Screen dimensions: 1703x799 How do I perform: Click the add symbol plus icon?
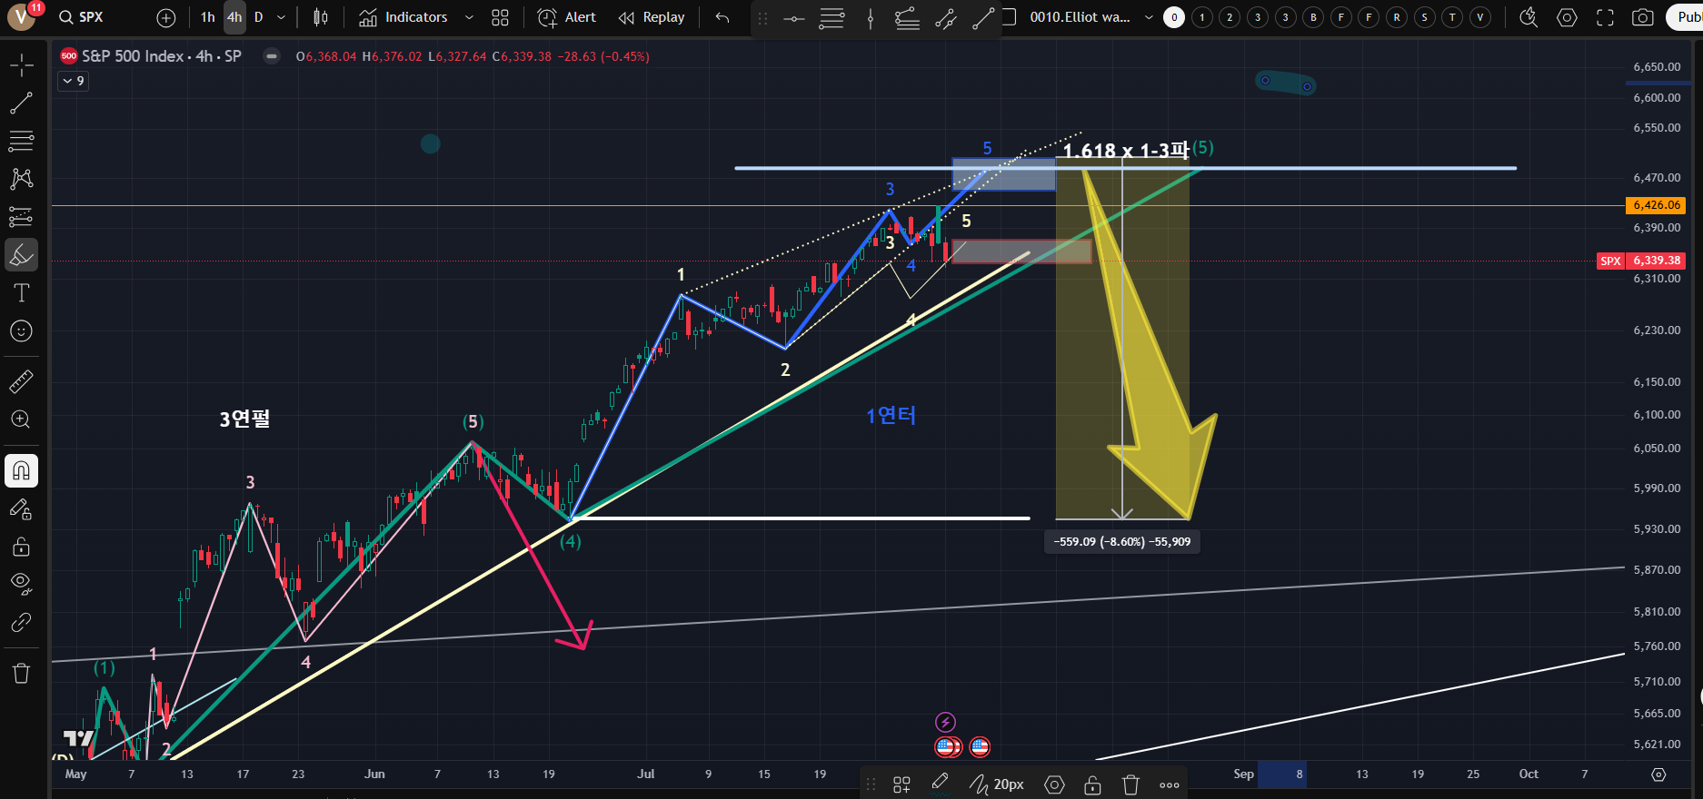click(x=165, y=17)
